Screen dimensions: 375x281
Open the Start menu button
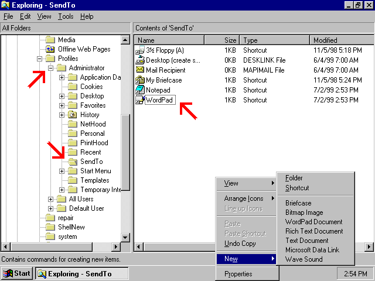point(17,273)
